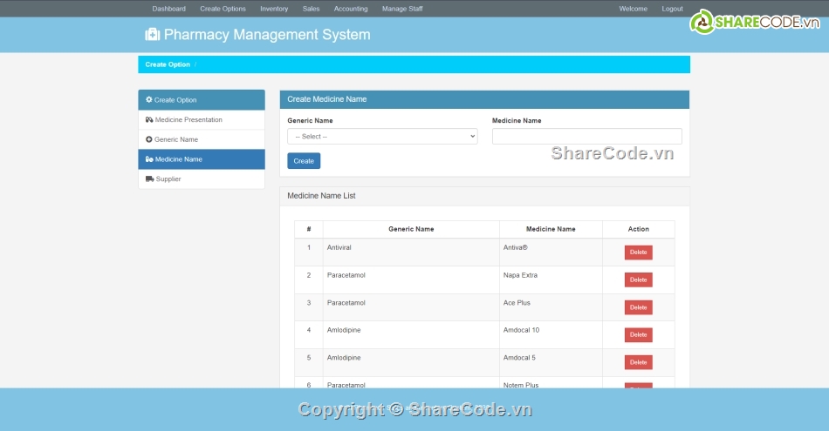Viewport: 829px width, 431px height.
Task: Click the Medicine Presentation sidebar icon
Action: pos(149,120)
